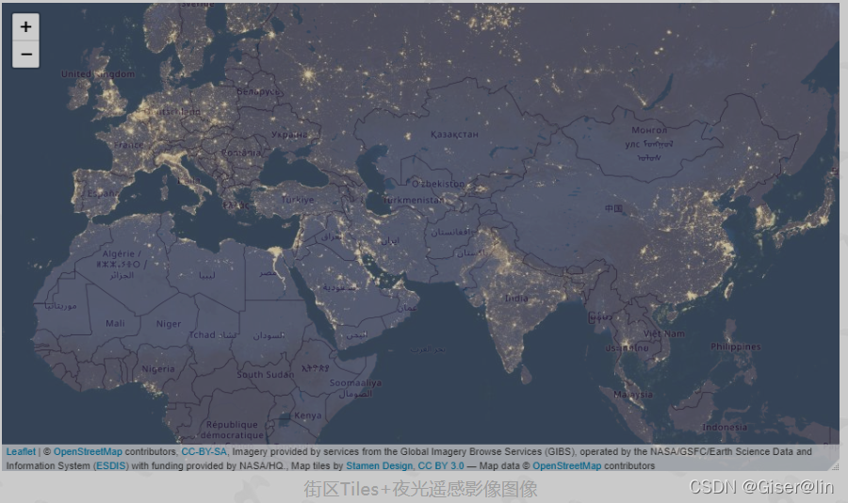The height and width of the screenshot is (503, 848).
Task: Click the Україна map label
Action: (289, 135)
